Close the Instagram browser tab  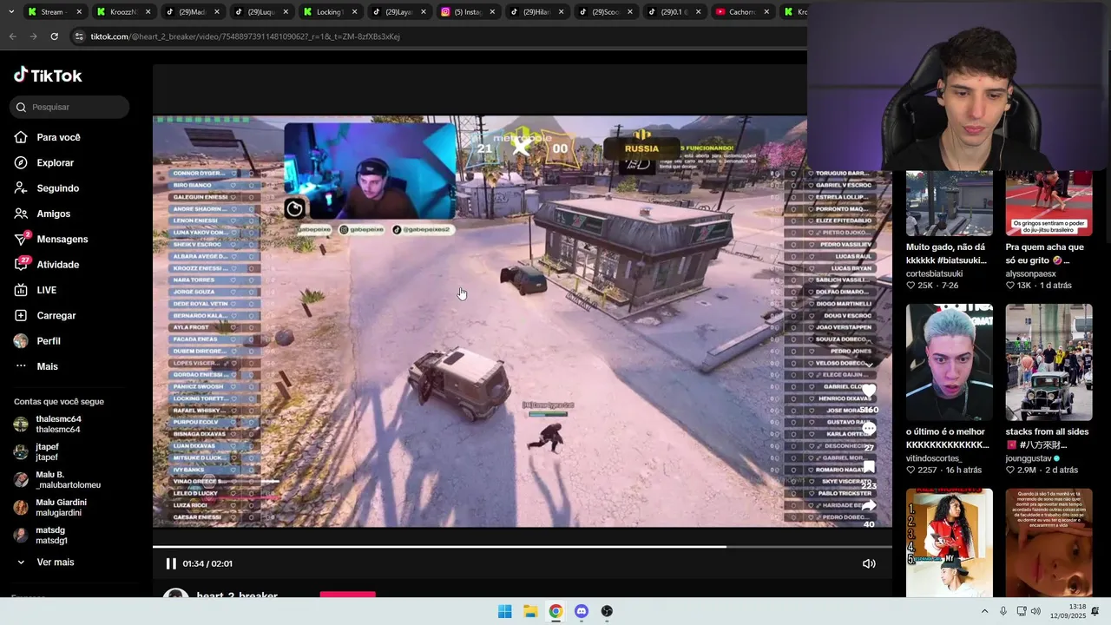coord(492,12)
